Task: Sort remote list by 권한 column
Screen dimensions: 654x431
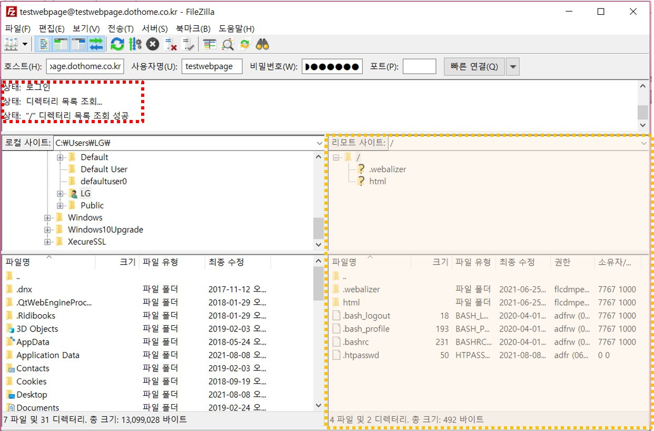Action: pos(572,262)
